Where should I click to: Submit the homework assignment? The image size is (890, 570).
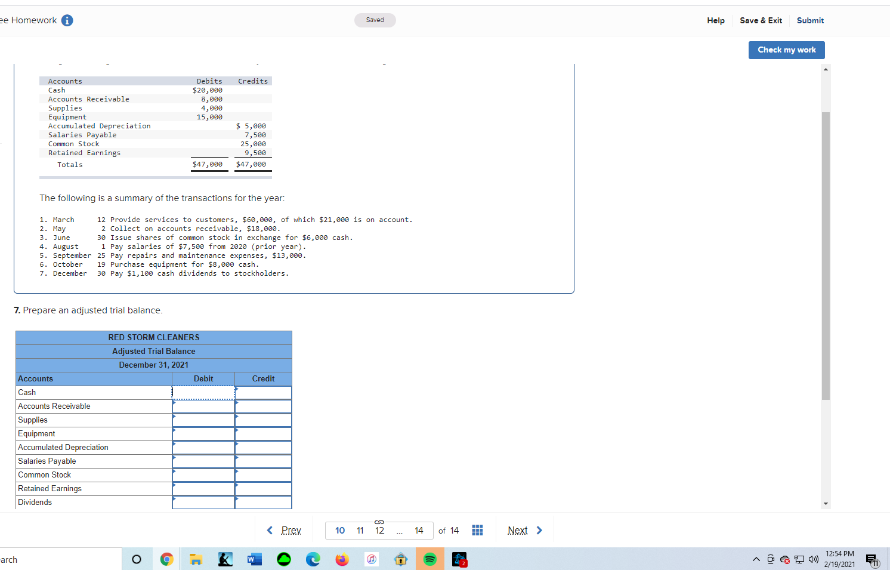coord(810,20)
